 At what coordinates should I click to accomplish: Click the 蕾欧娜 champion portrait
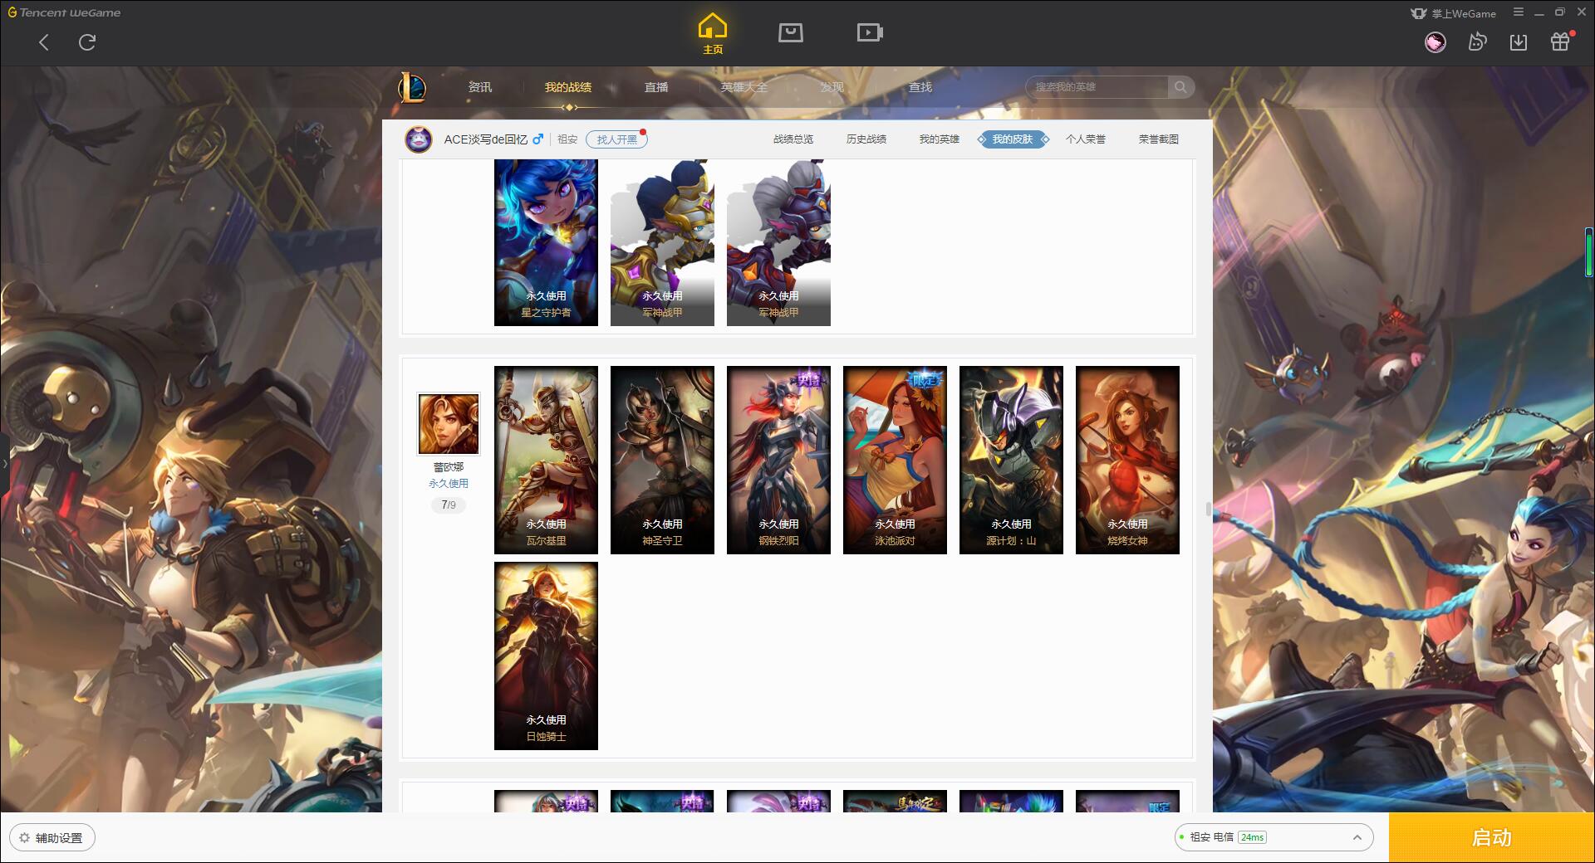pos(449,424)
